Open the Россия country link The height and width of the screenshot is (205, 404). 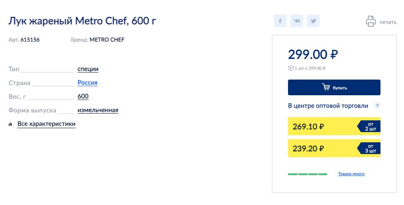(87, 83)
